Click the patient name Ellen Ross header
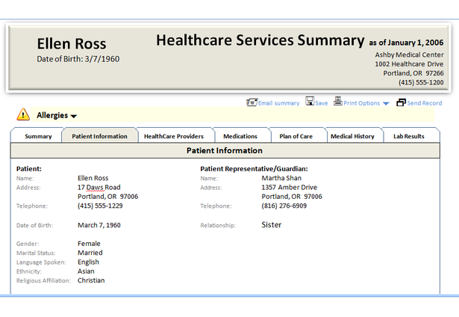Screen dimensions: 459x317 pos(72,43)
